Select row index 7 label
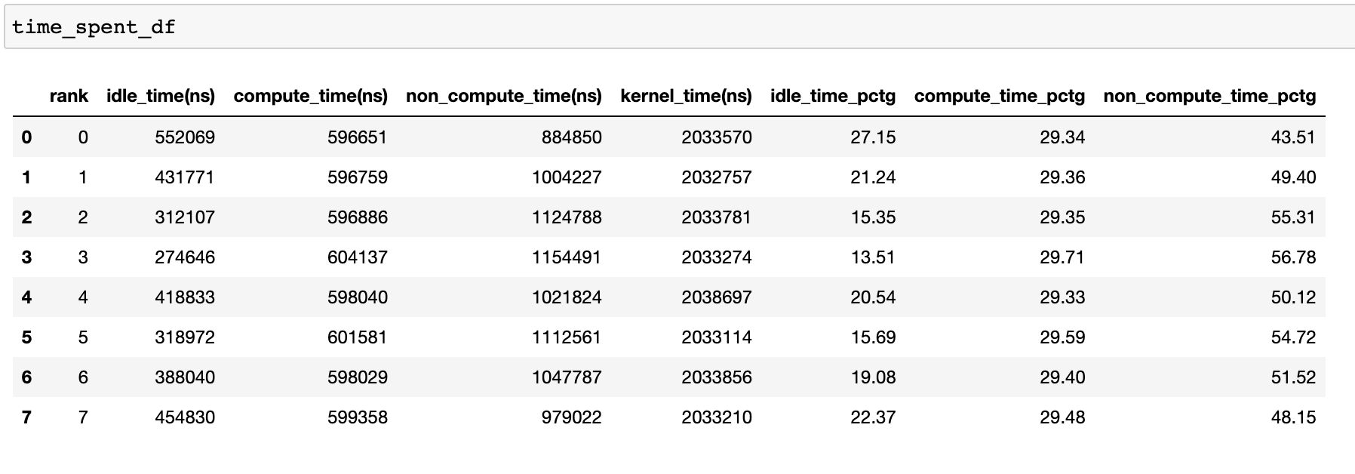The width and height of the screenshot is (1355, 474). click(27, 417)
